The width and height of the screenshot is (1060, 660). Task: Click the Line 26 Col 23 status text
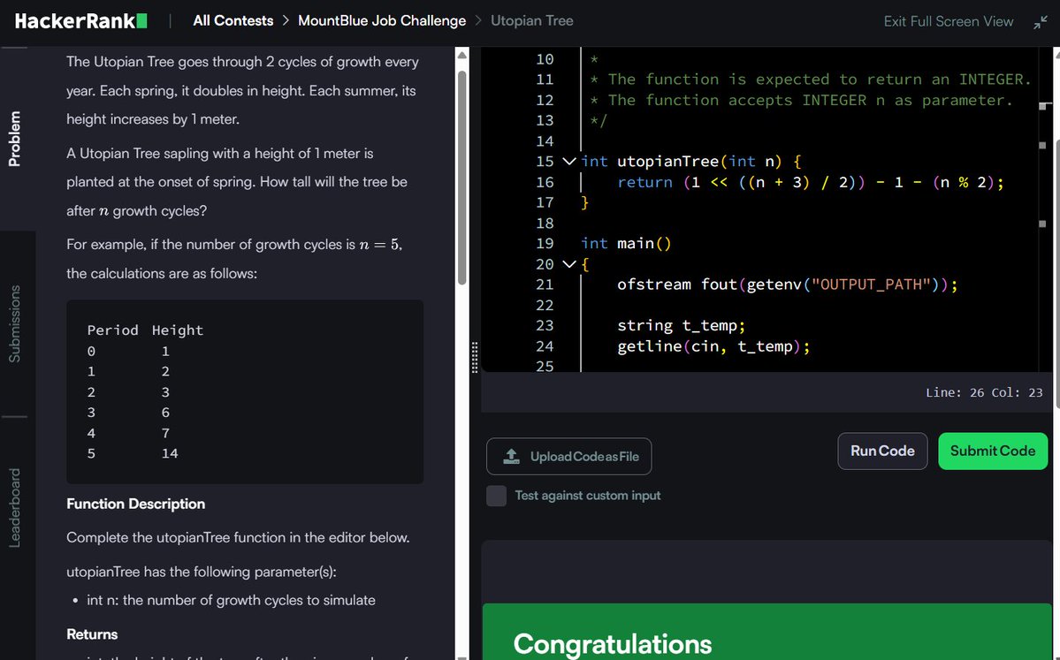pos(984,392)
